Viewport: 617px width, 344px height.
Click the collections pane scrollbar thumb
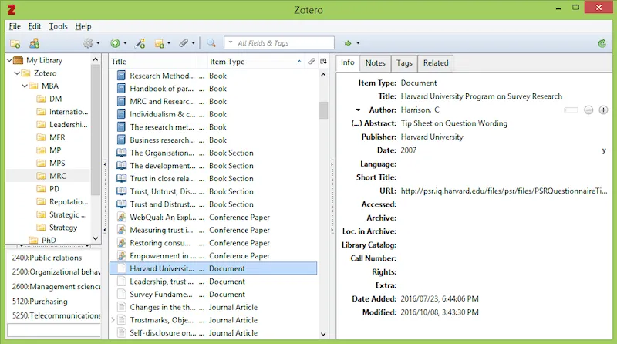[95, 130]
